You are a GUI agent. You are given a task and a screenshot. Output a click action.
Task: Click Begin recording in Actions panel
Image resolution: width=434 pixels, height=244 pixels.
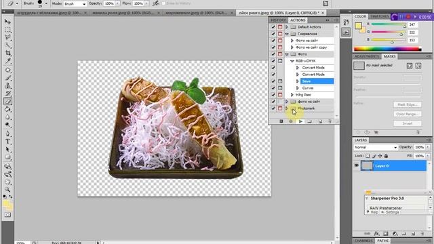(x=291, y=121)
